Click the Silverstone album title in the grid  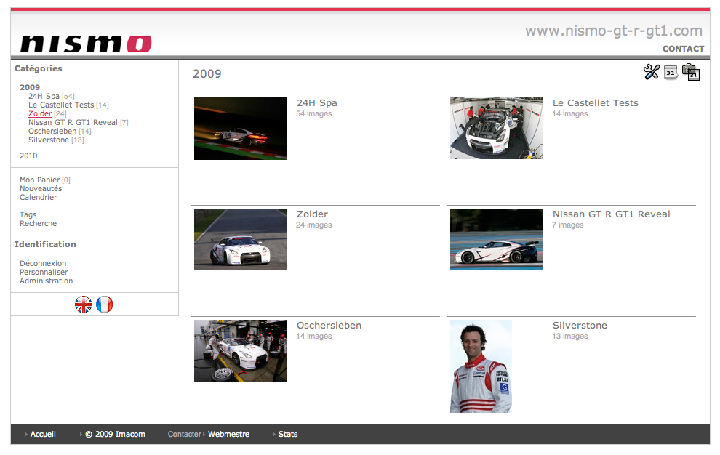coord(580,325)
